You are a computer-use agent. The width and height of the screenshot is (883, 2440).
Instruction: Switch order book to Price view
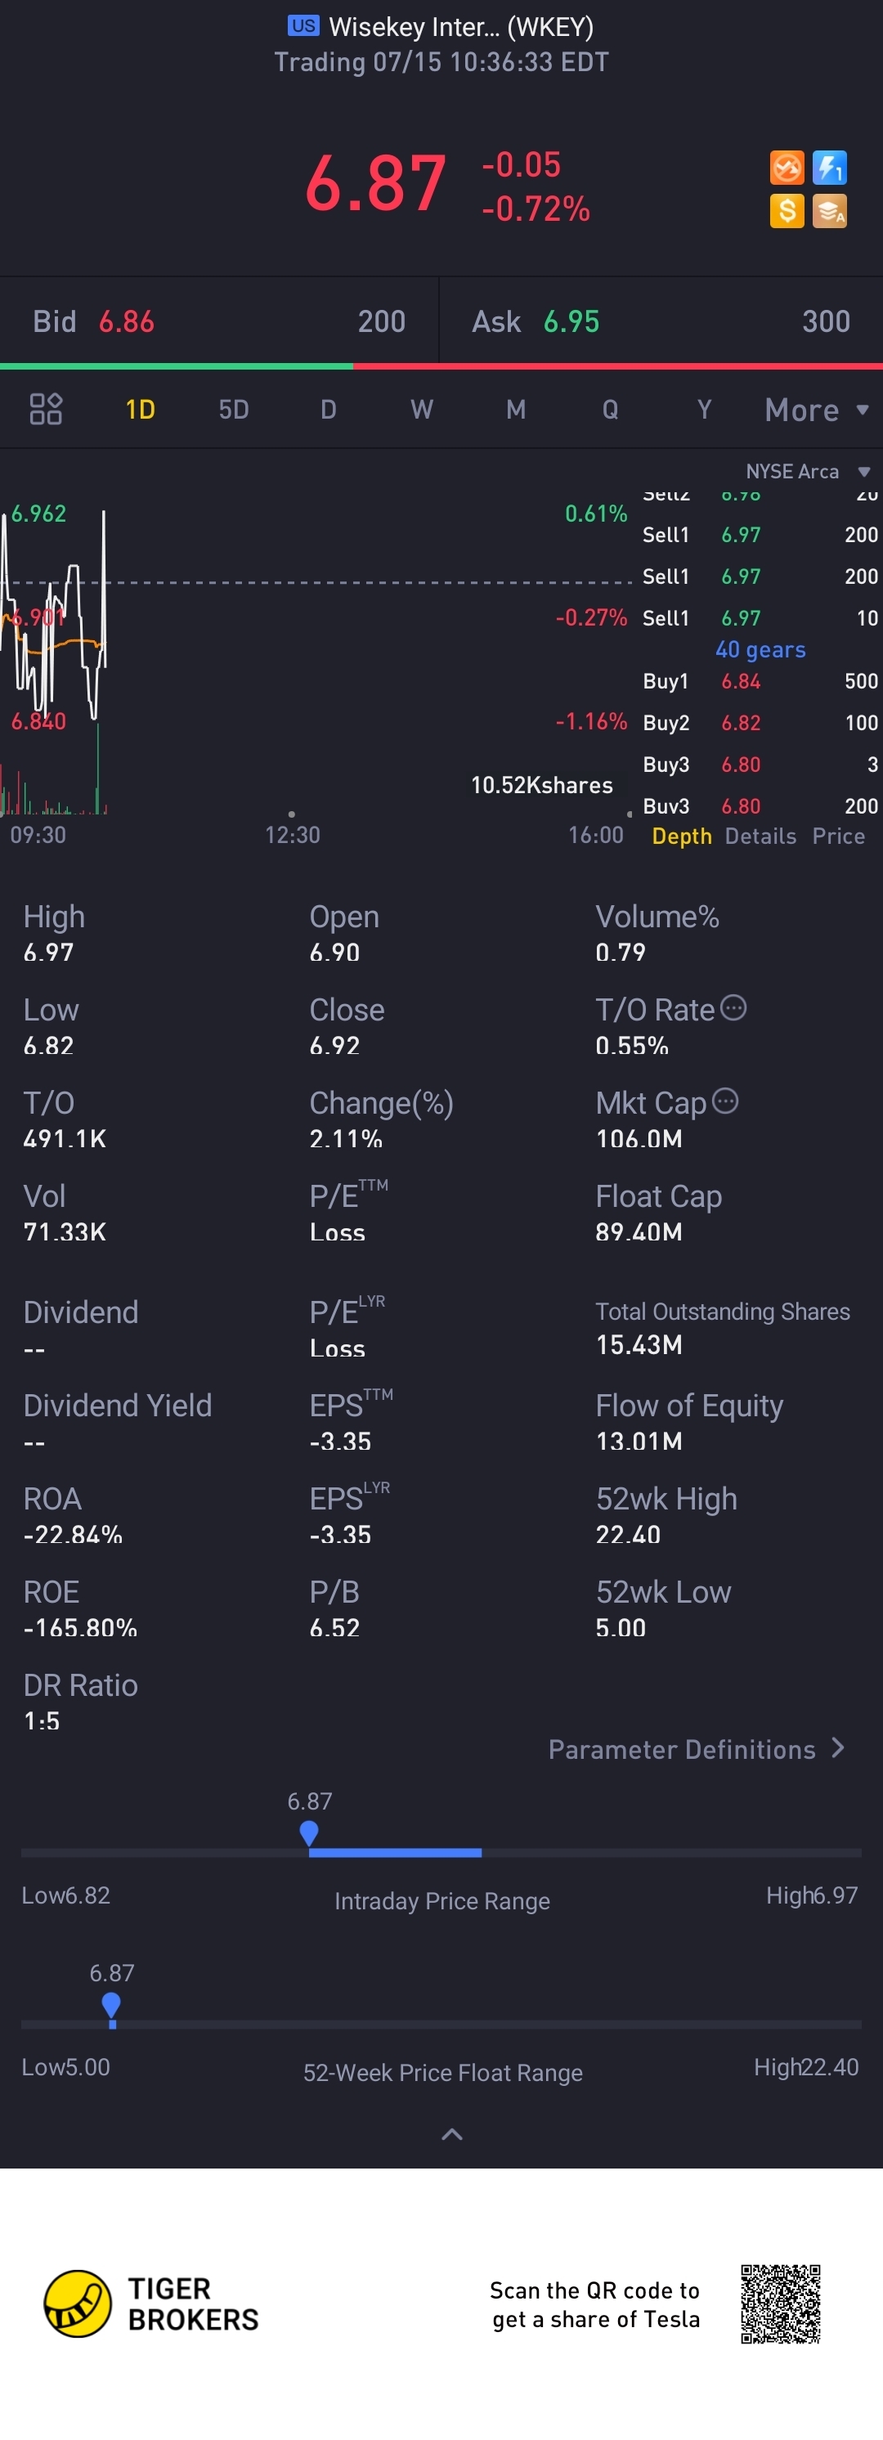(837, 837)
